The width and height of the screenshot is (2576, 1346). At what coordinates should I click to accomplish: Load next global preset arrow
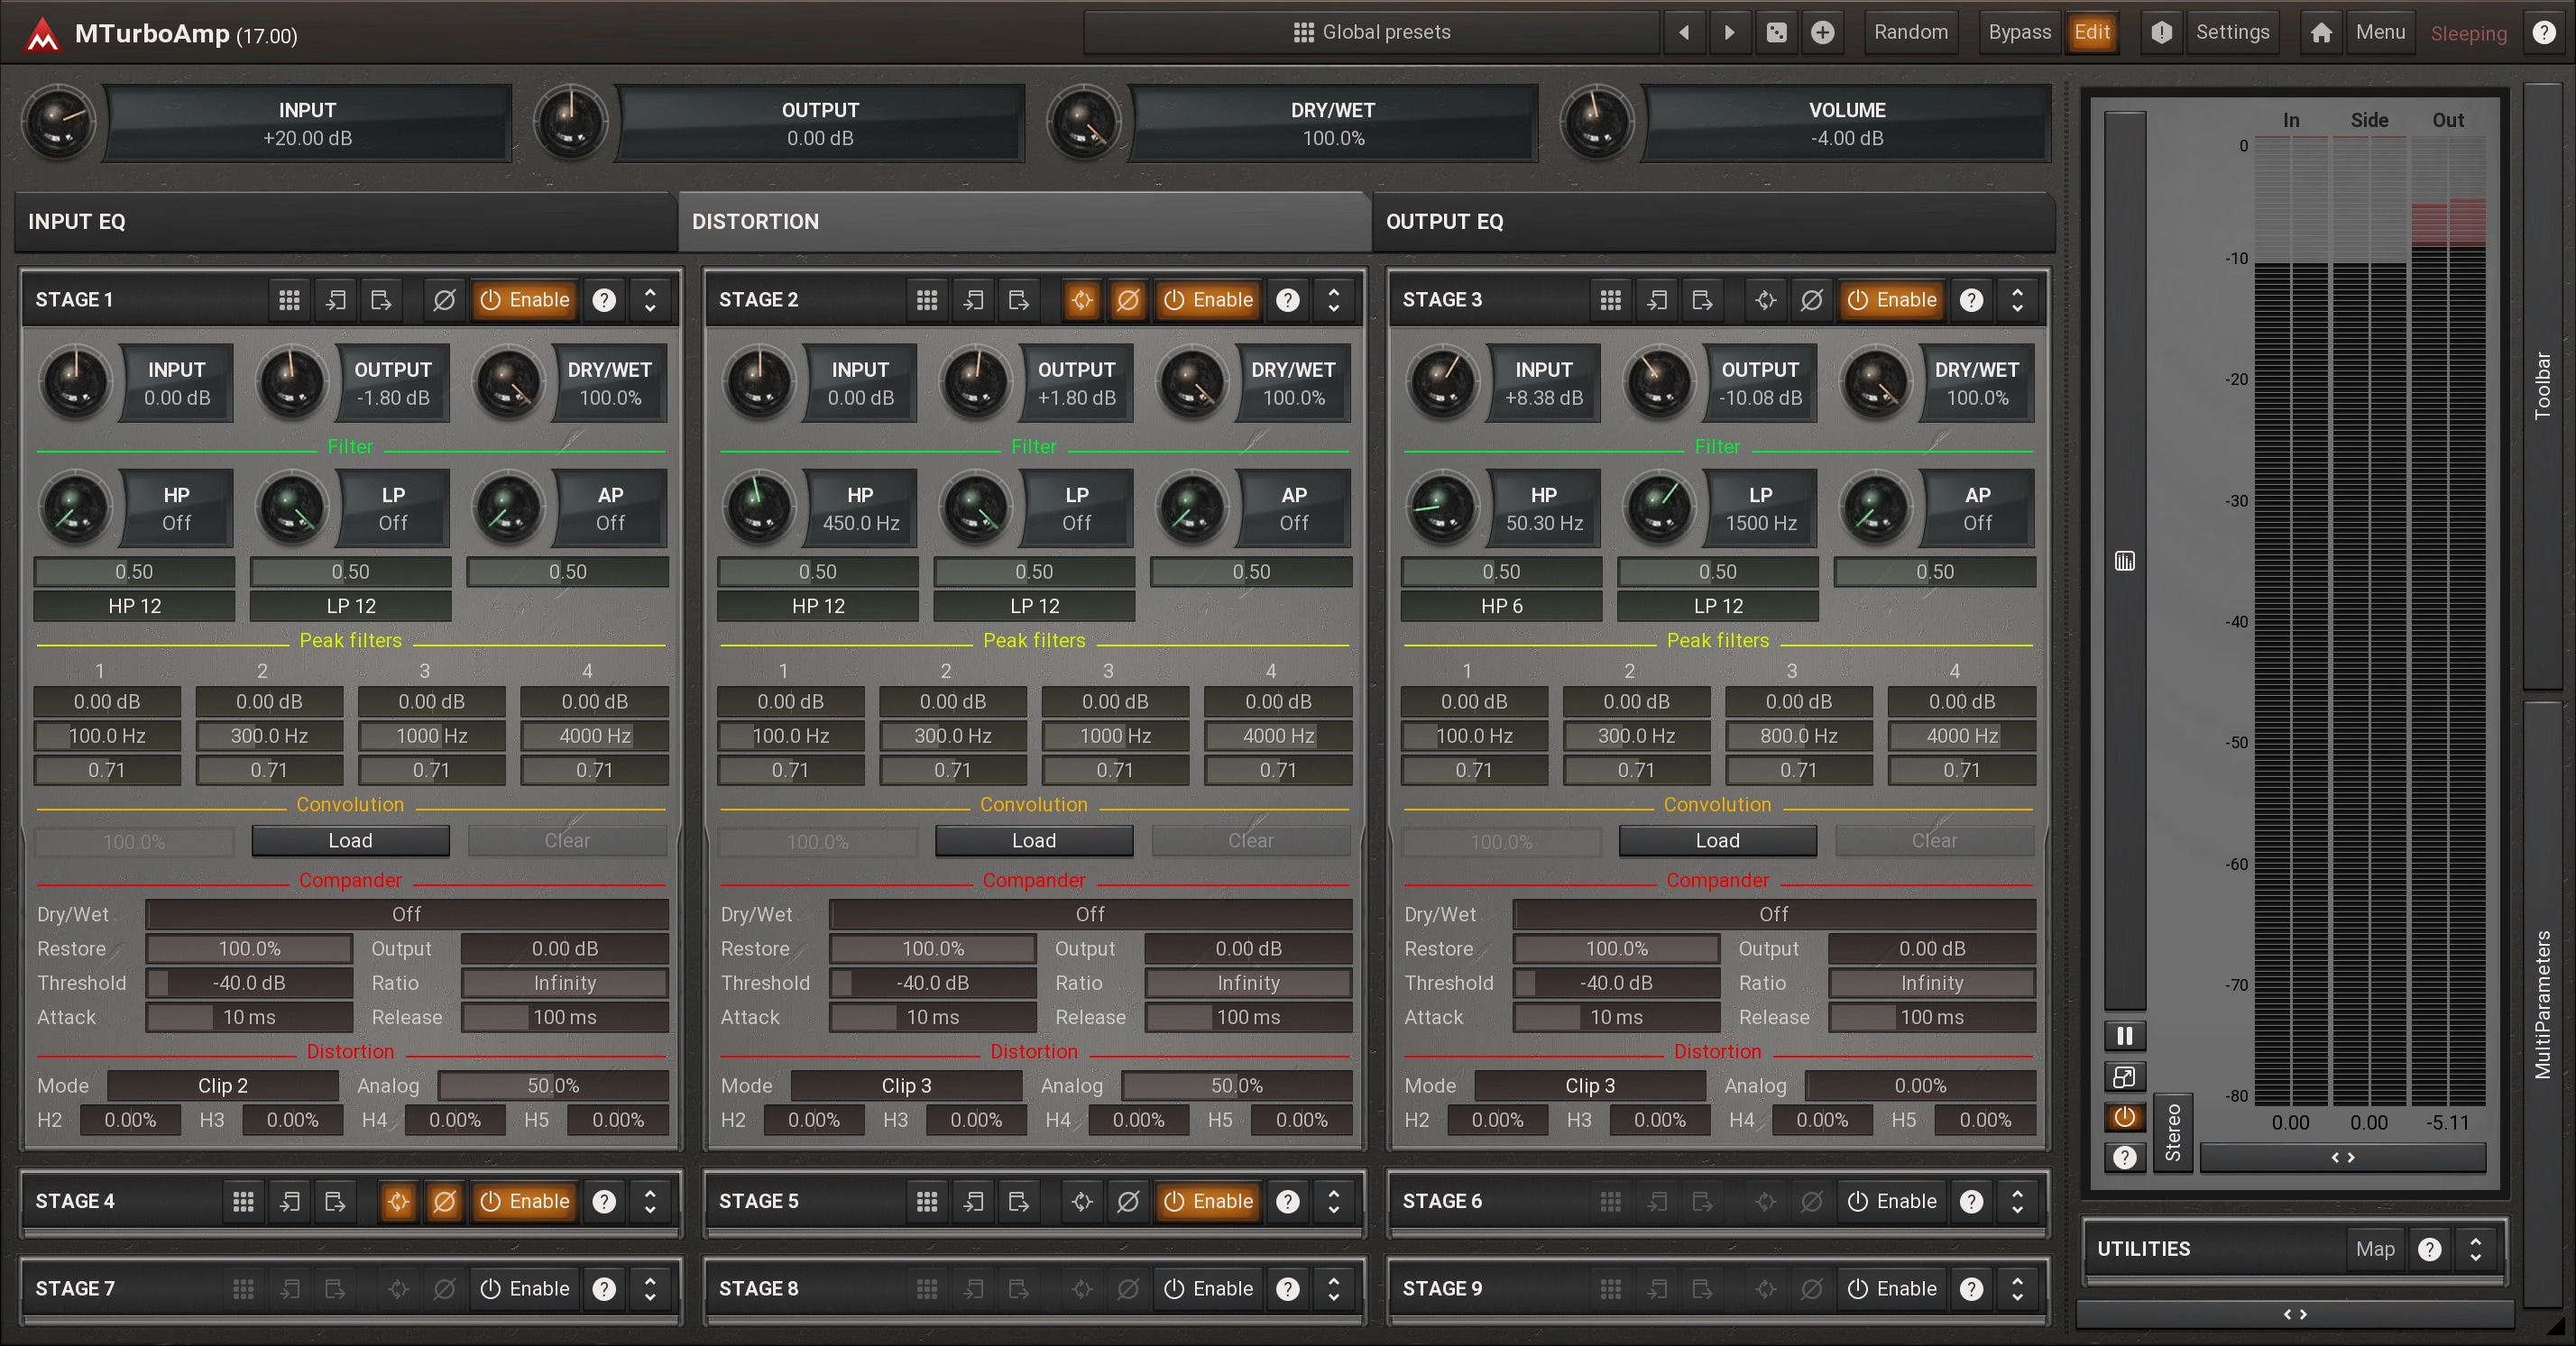click(1729, 33)
